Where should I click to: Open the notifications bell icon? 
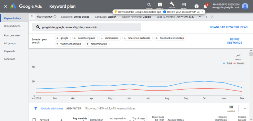click(205, 6)
